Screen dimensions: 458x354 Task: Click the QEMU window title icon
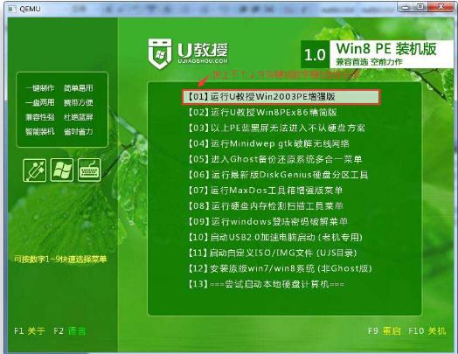tap(11, 9)
